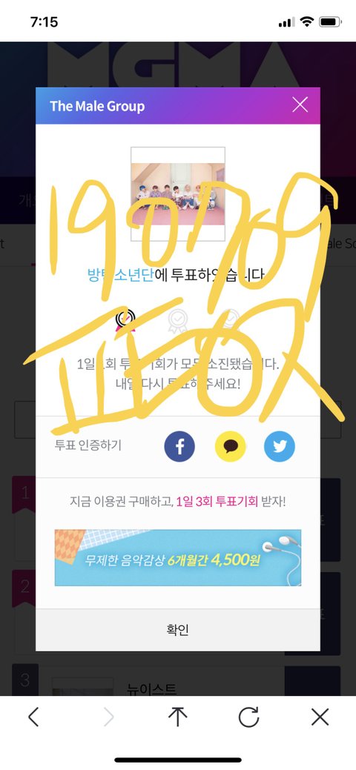The image size is (356, 770).
Task: Reload the page with refresh icon
Action: (248, 717)
